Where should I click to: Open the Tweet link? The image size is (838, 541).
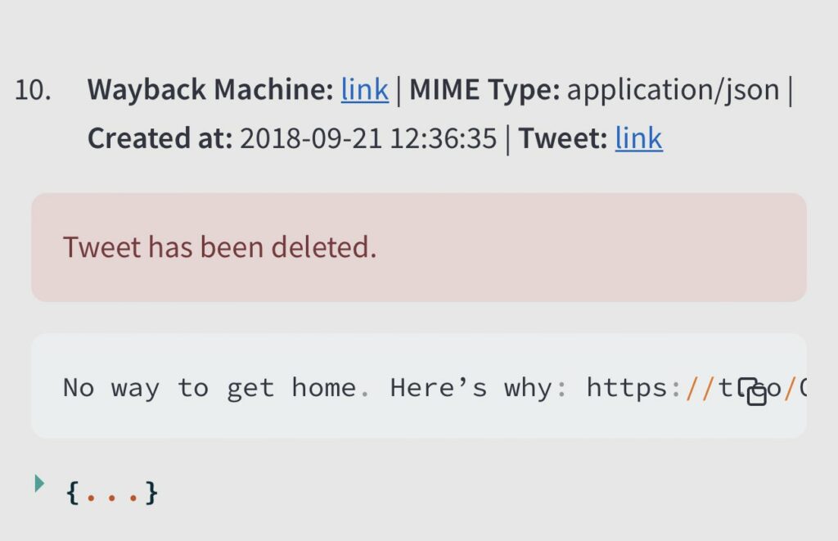[x=638, y=138]
